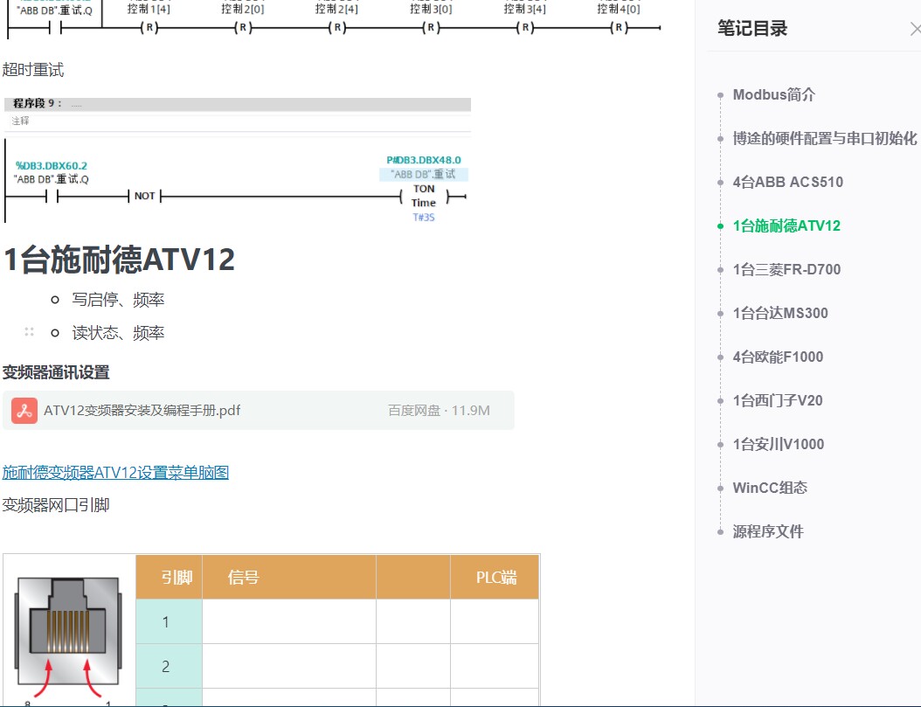Open the 程序段 9 ladder diagram image
The image size is (921, 707).
pyautogui.click(x=238, y=160)
